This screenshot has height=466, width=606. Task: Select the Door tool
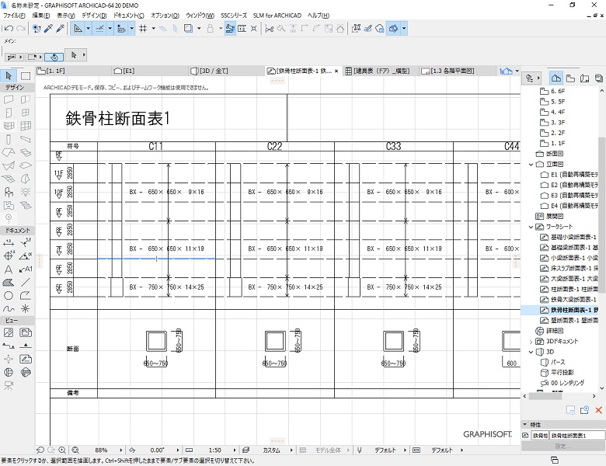pyautogui.click(x=9, y=113)
